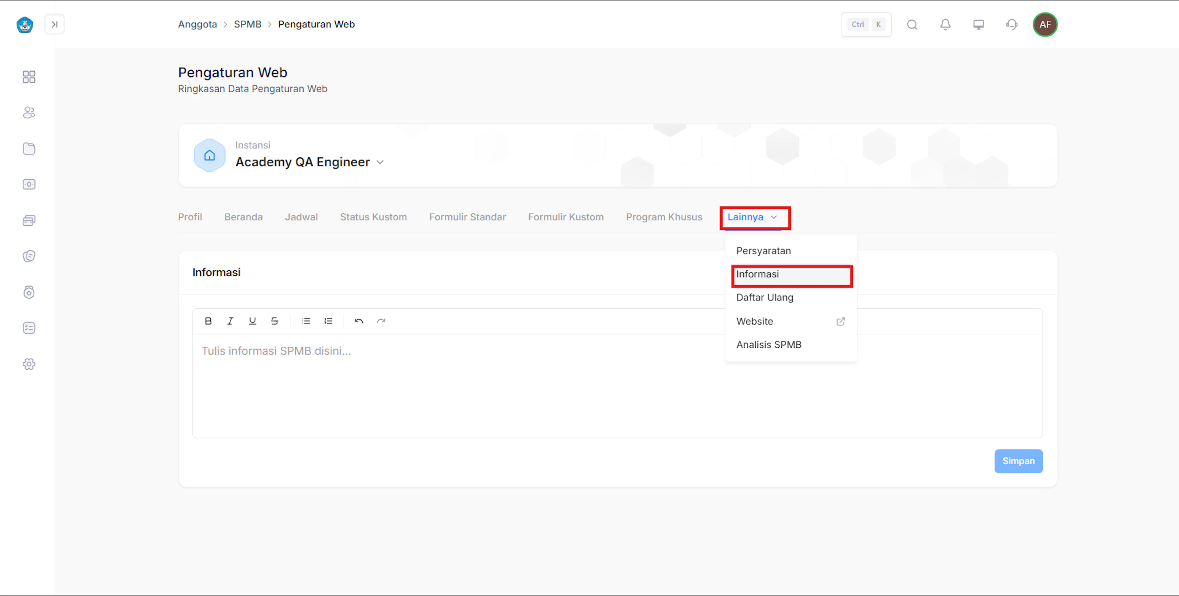Toggle bold formatting in editor
1179x596 pixels.
(208, 321)
